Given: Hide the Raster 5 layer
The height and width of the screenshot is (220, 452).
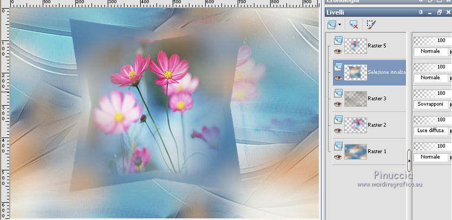Looking at the screenshot, I should [x=338, y=51].
